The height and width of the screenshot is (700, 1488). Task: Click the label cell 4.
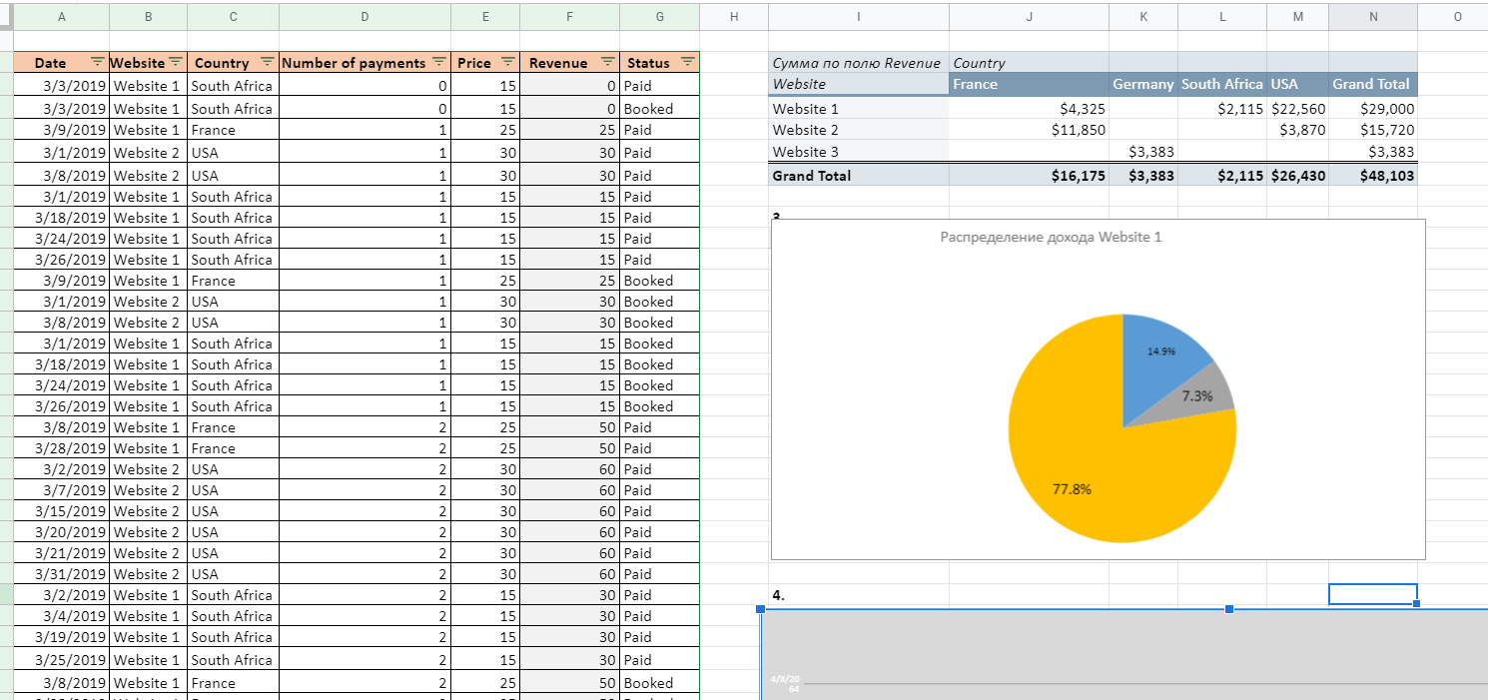point(859,595)
